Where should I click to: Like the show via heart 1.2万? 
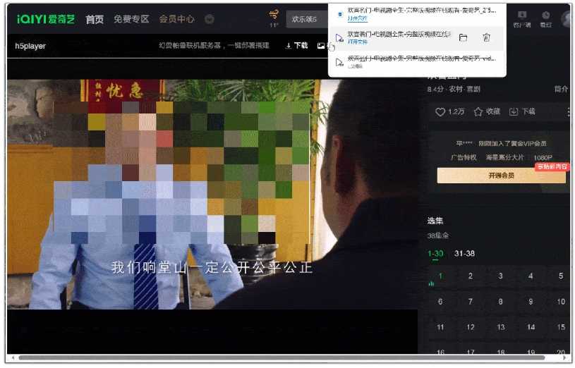click(x=449, y=112)
